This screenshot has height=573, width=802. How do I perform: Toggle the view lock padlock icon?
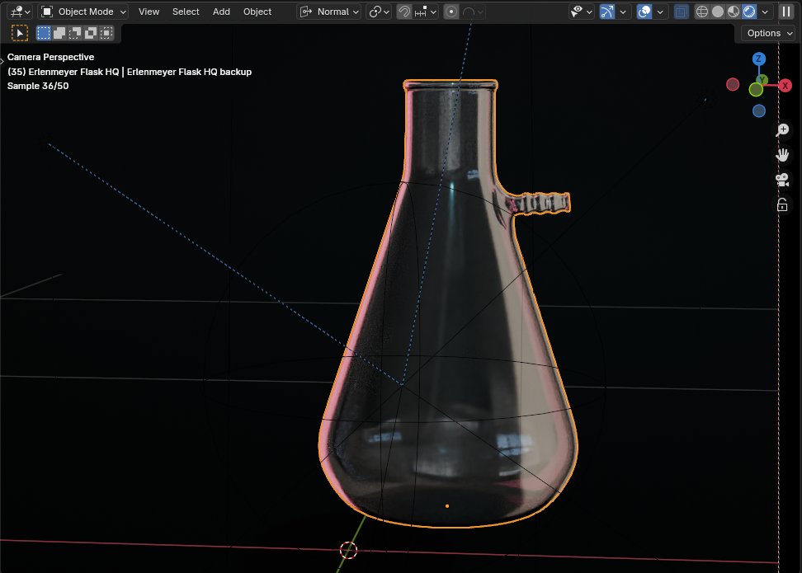781,204
